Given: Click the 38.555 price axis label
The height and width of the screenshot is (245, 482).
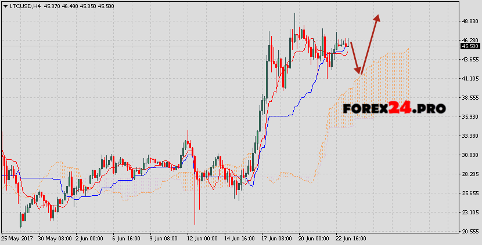Looking at the screenshot, I should point(469,97).
